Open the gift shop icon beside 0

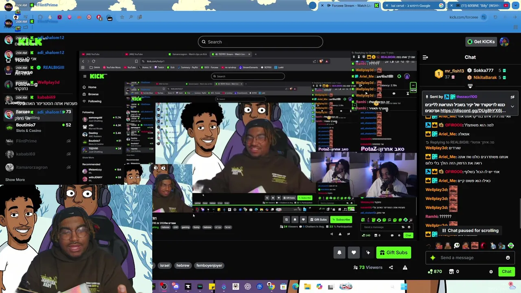click(x=451, y=271)
